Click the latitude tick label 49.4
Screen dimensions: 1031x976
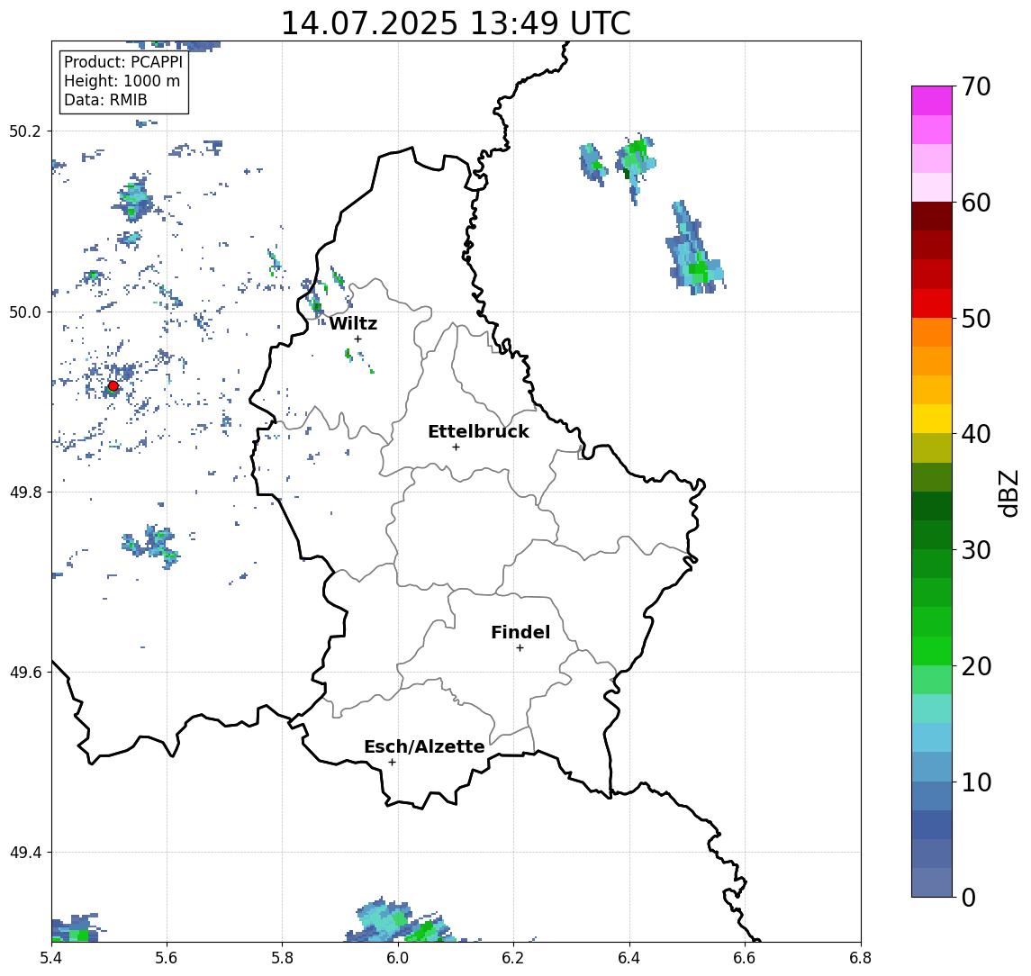pyautogui.click(x=25, y=853)
